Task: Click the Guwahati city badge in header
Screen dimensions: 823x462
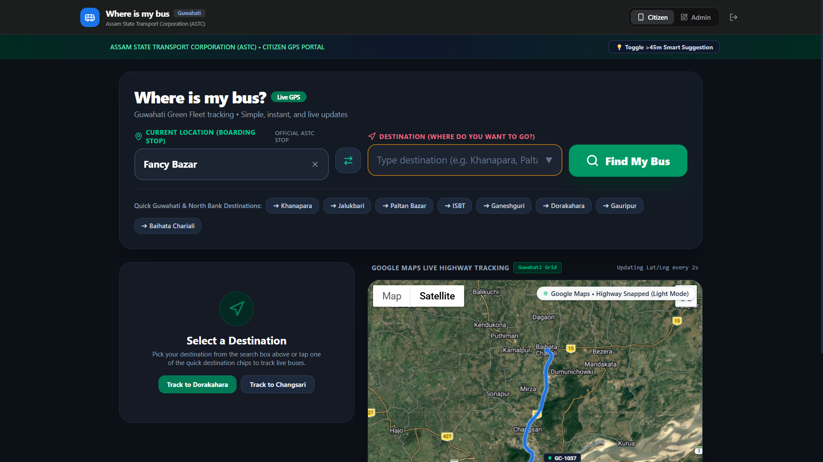Action: point(189,13)
